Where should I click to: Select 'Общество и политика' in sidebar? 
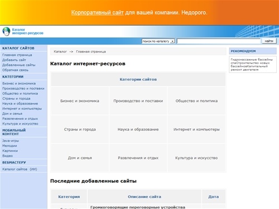(x=20, y=94)
